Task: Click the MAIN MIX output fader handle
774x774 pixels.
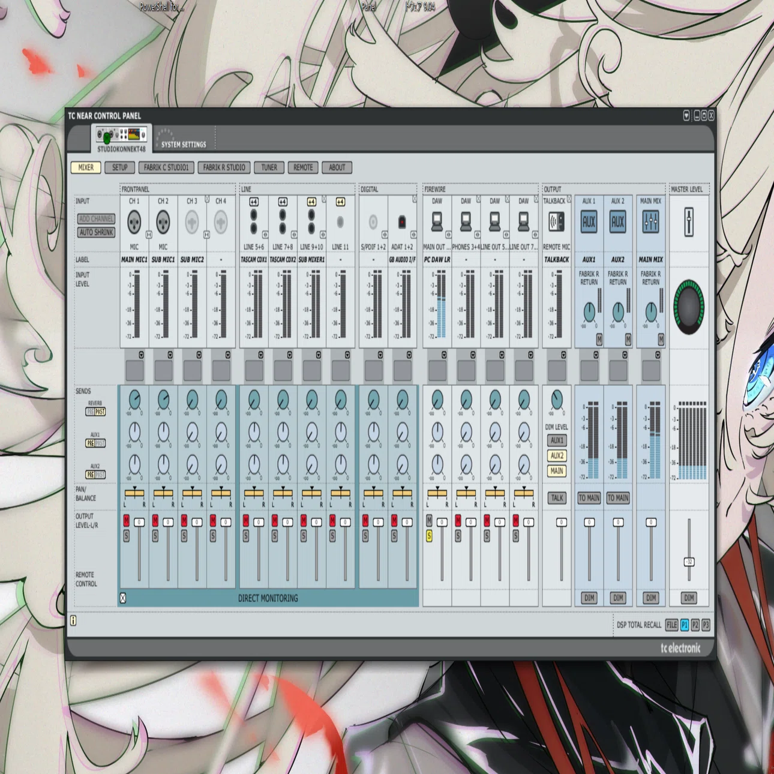Action: 651,522
